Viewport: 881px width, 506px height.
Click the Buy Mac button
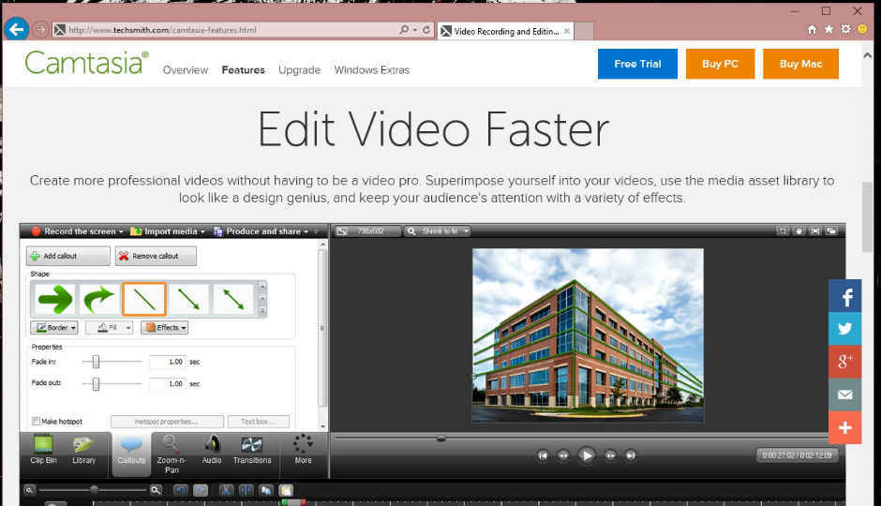tap(800, 64)
